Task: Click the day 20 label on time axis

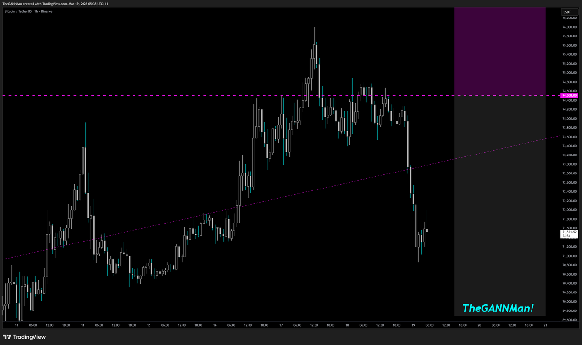Action: click(479, 325)
